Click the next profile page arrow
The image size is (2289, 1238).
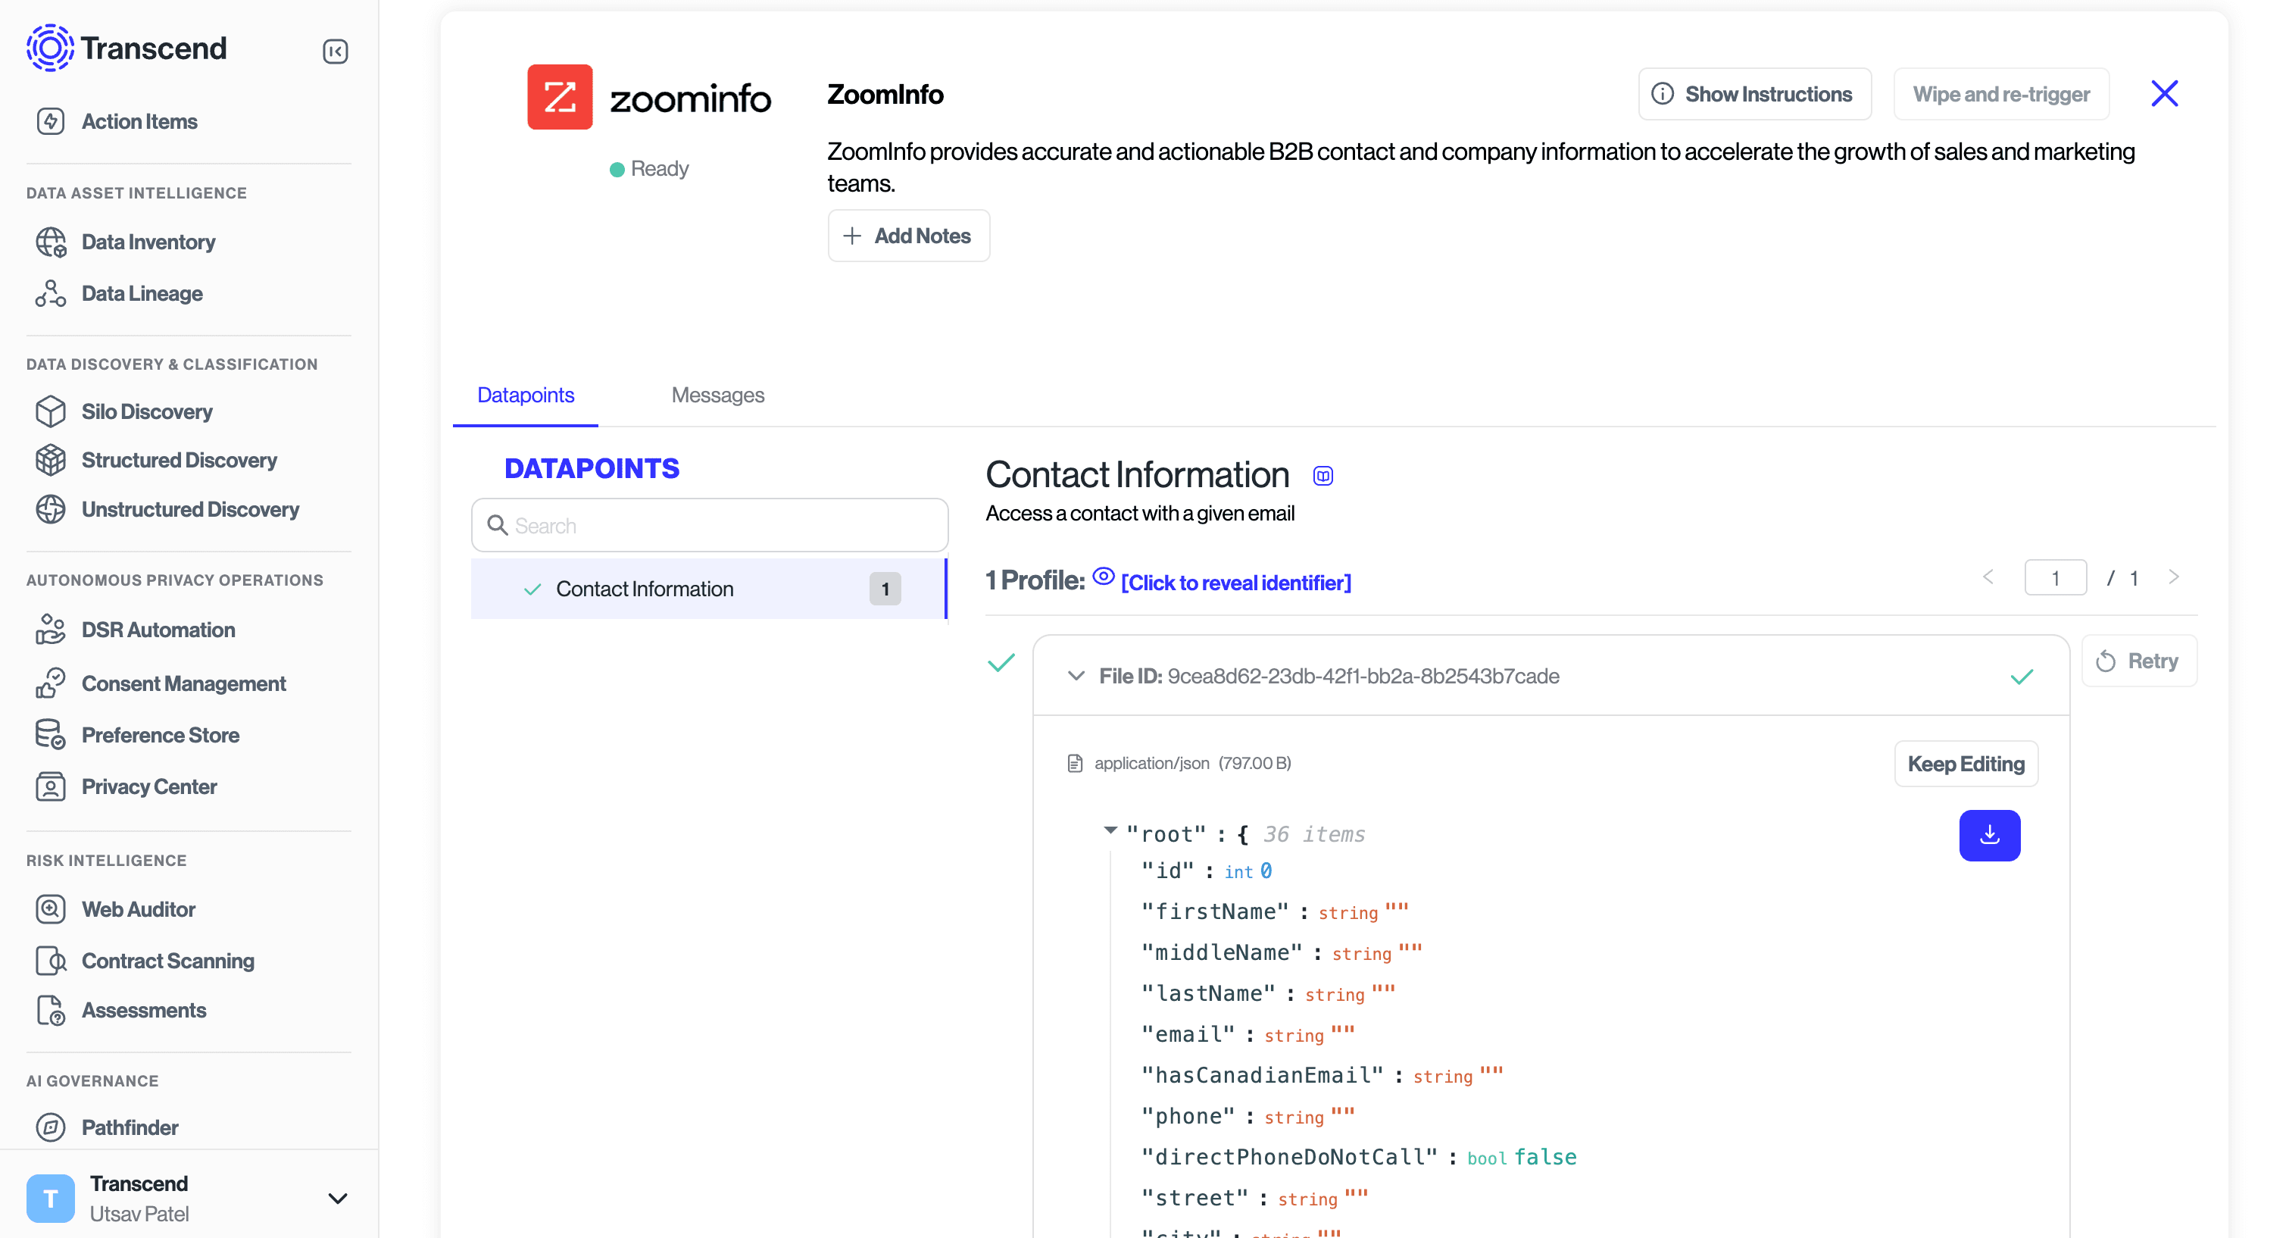click(2173, 577)
